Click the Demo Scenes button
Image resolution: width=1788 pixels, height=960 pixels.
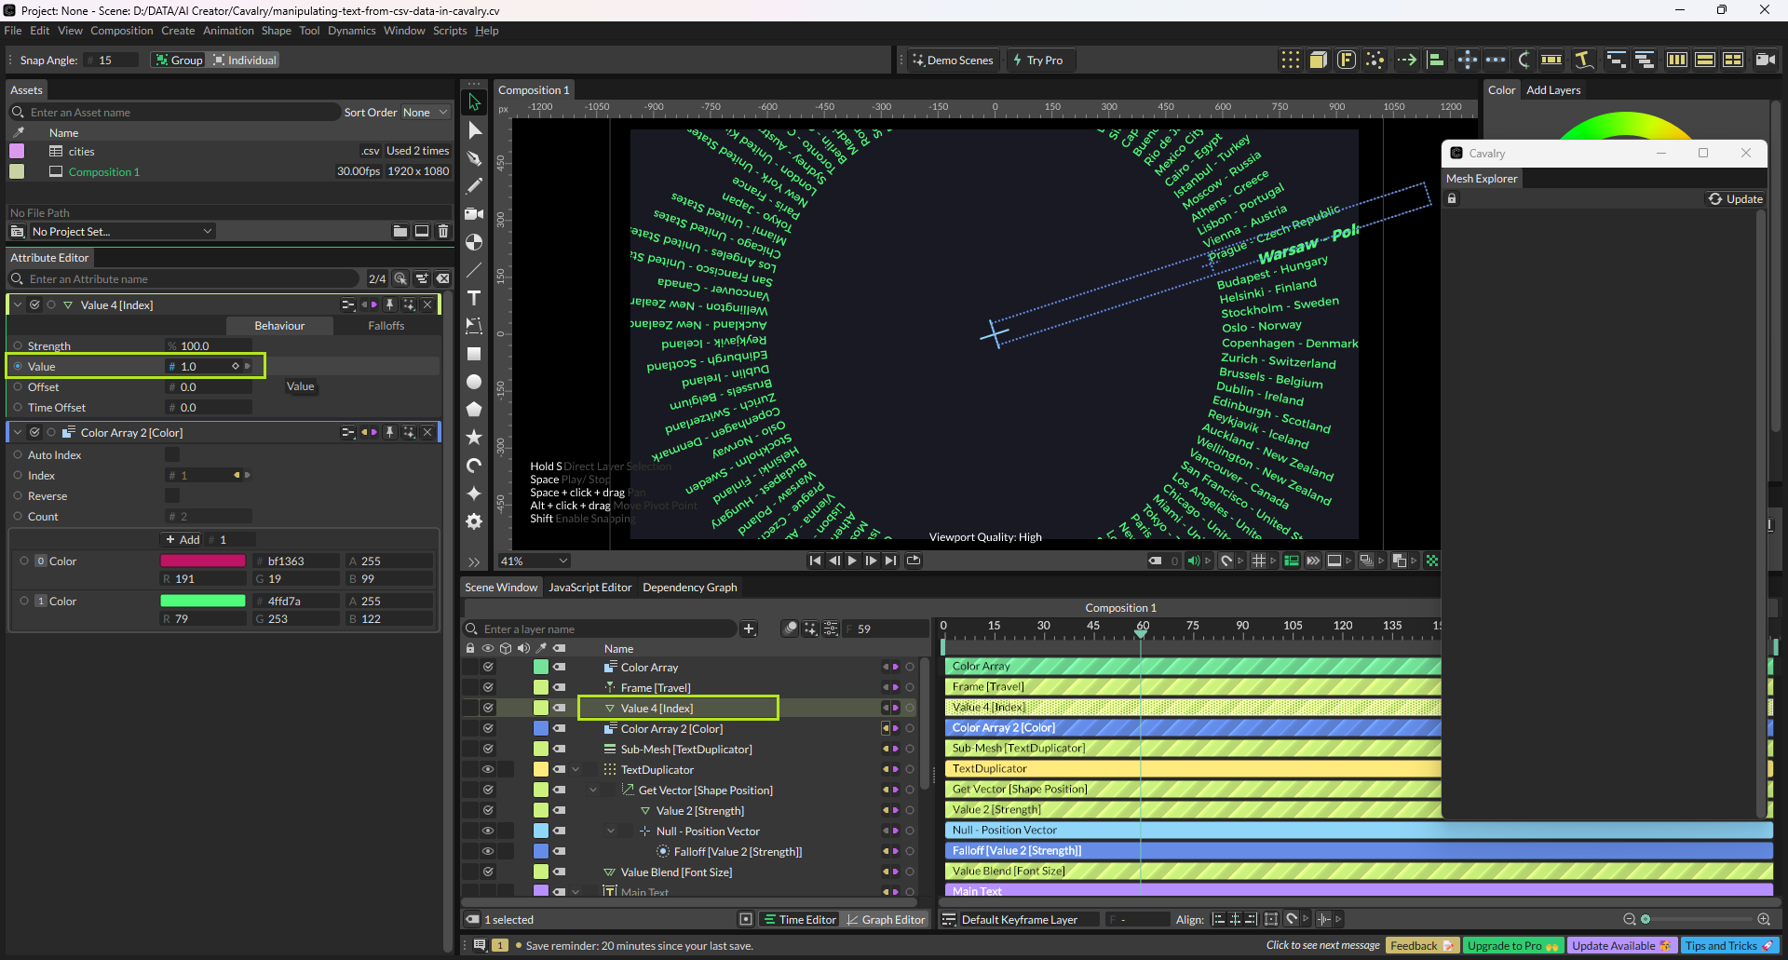pos(953,61)
